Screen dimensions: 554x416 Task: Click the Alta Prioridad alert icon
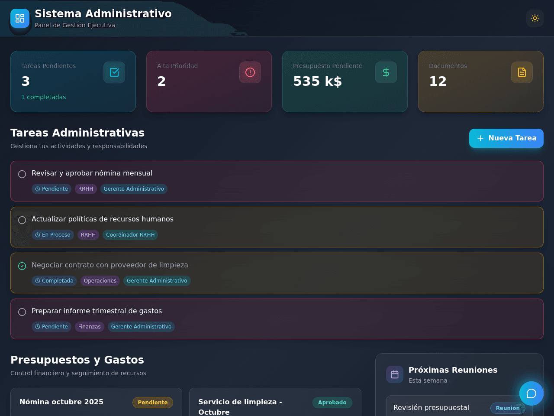point(250,72)
